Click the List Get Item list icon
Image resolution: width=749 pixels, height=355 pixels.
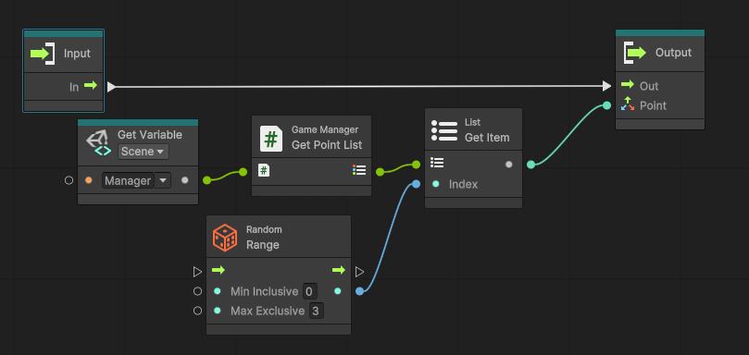tap(444, 130)
